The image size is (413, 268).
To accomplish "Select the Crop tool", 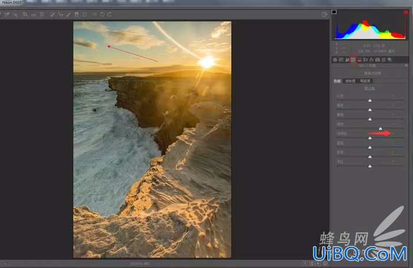I will (x=25, y=15).
